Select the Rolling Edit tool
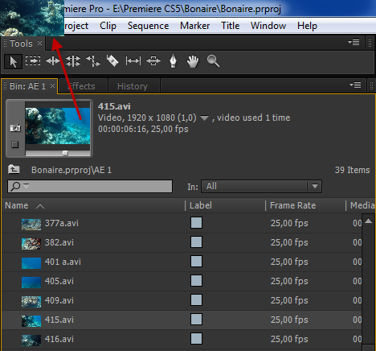Screen dimensions: 376x351 coord(73,61)
